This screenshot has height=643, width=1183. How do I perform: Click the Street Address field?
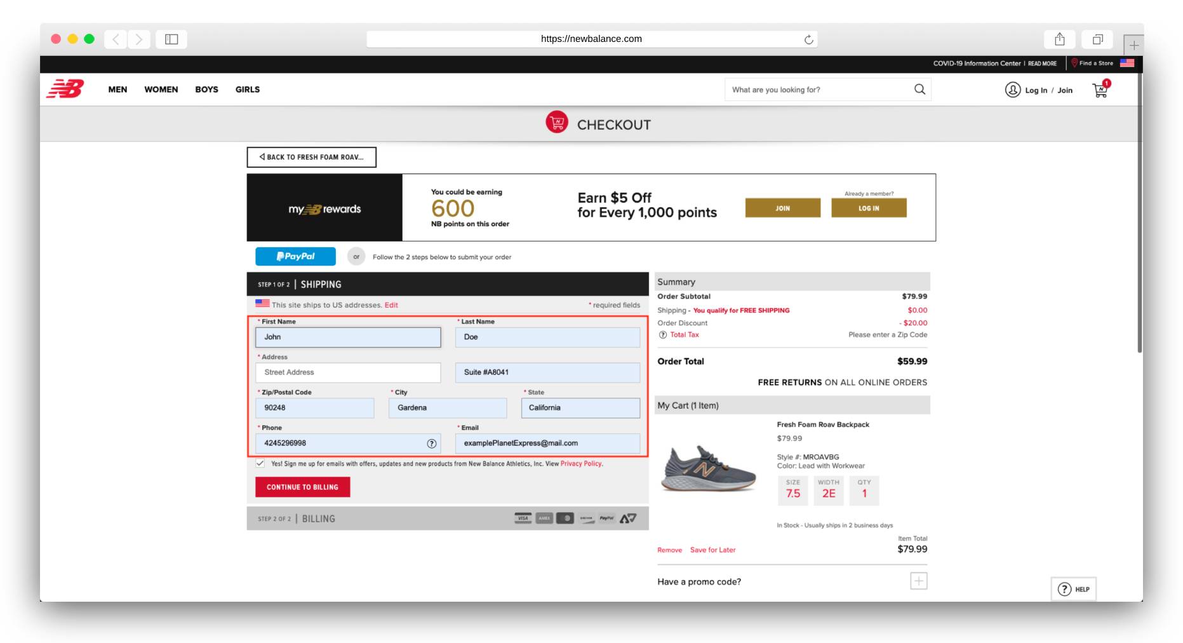click(348, 372)
